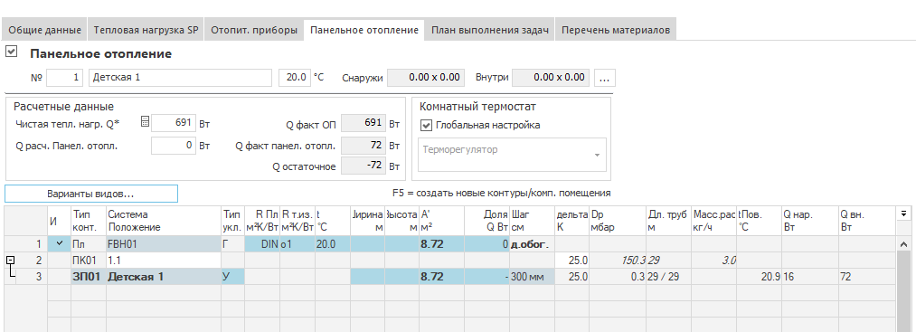Screen dimensions: 916x332
Task: Select the FBH01 system cell
Action: [x=164, y=244]
